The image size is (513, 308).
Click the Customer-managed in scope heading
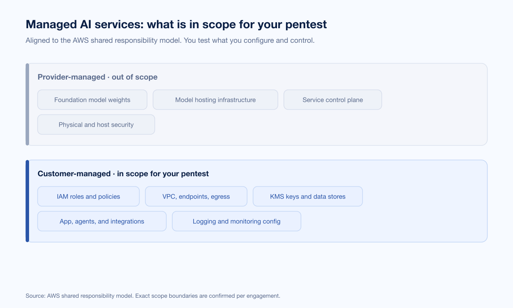[x=123, y=174]
